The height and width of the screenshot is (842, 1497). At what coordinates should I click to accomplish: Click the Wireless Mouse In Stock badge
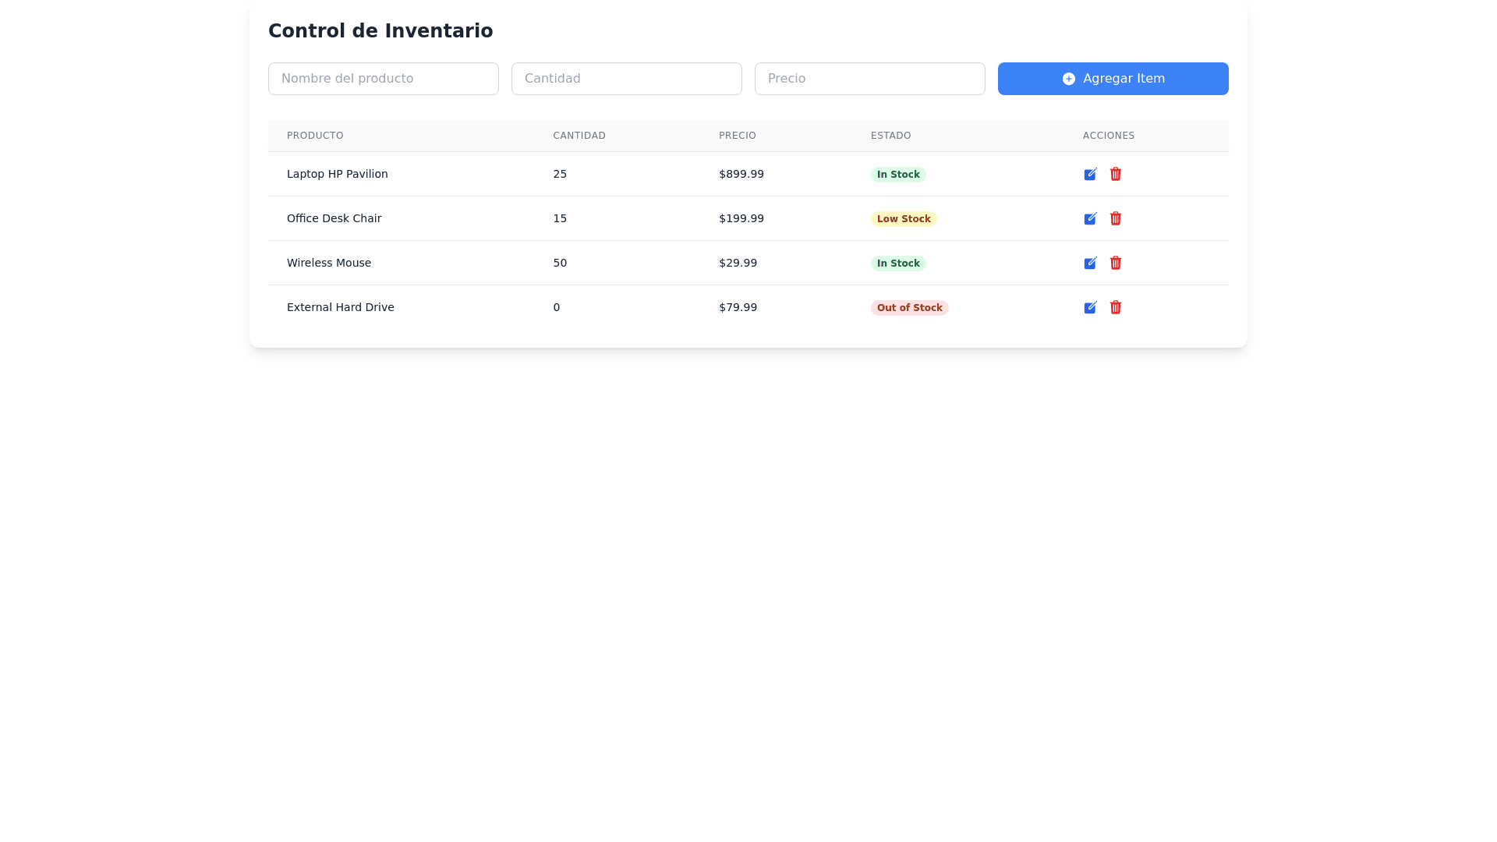pos(897,264)
